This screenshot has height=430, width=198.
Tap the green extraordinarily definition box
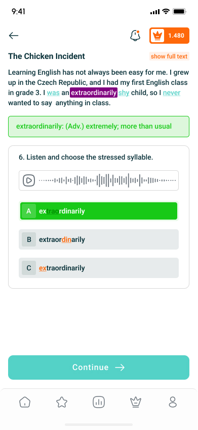pos(99,127)
